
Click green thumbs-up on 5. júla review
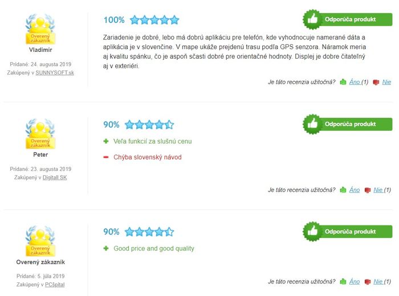coord(343,281)
